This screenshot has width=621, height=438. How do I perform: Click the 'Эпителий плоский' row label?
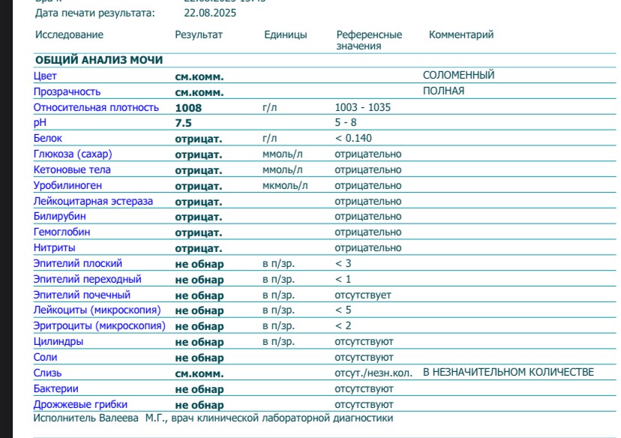[78, 264]
